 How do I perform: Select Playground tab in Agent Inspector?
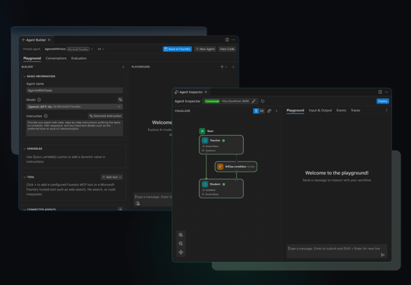295,110
